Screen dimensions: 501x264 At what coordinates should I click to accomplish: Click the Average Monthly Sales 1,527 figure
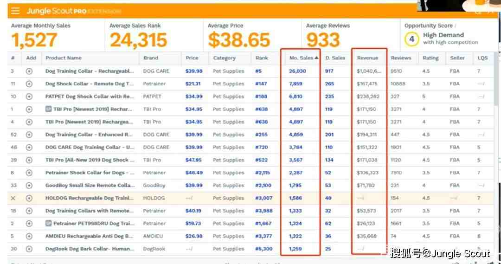34,40
